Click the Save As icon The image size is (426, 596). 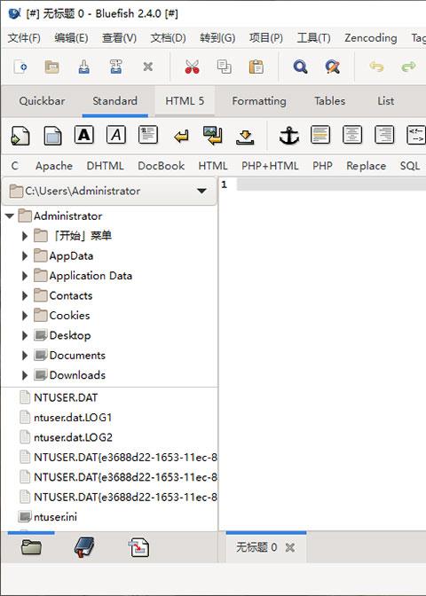point(115,67)
